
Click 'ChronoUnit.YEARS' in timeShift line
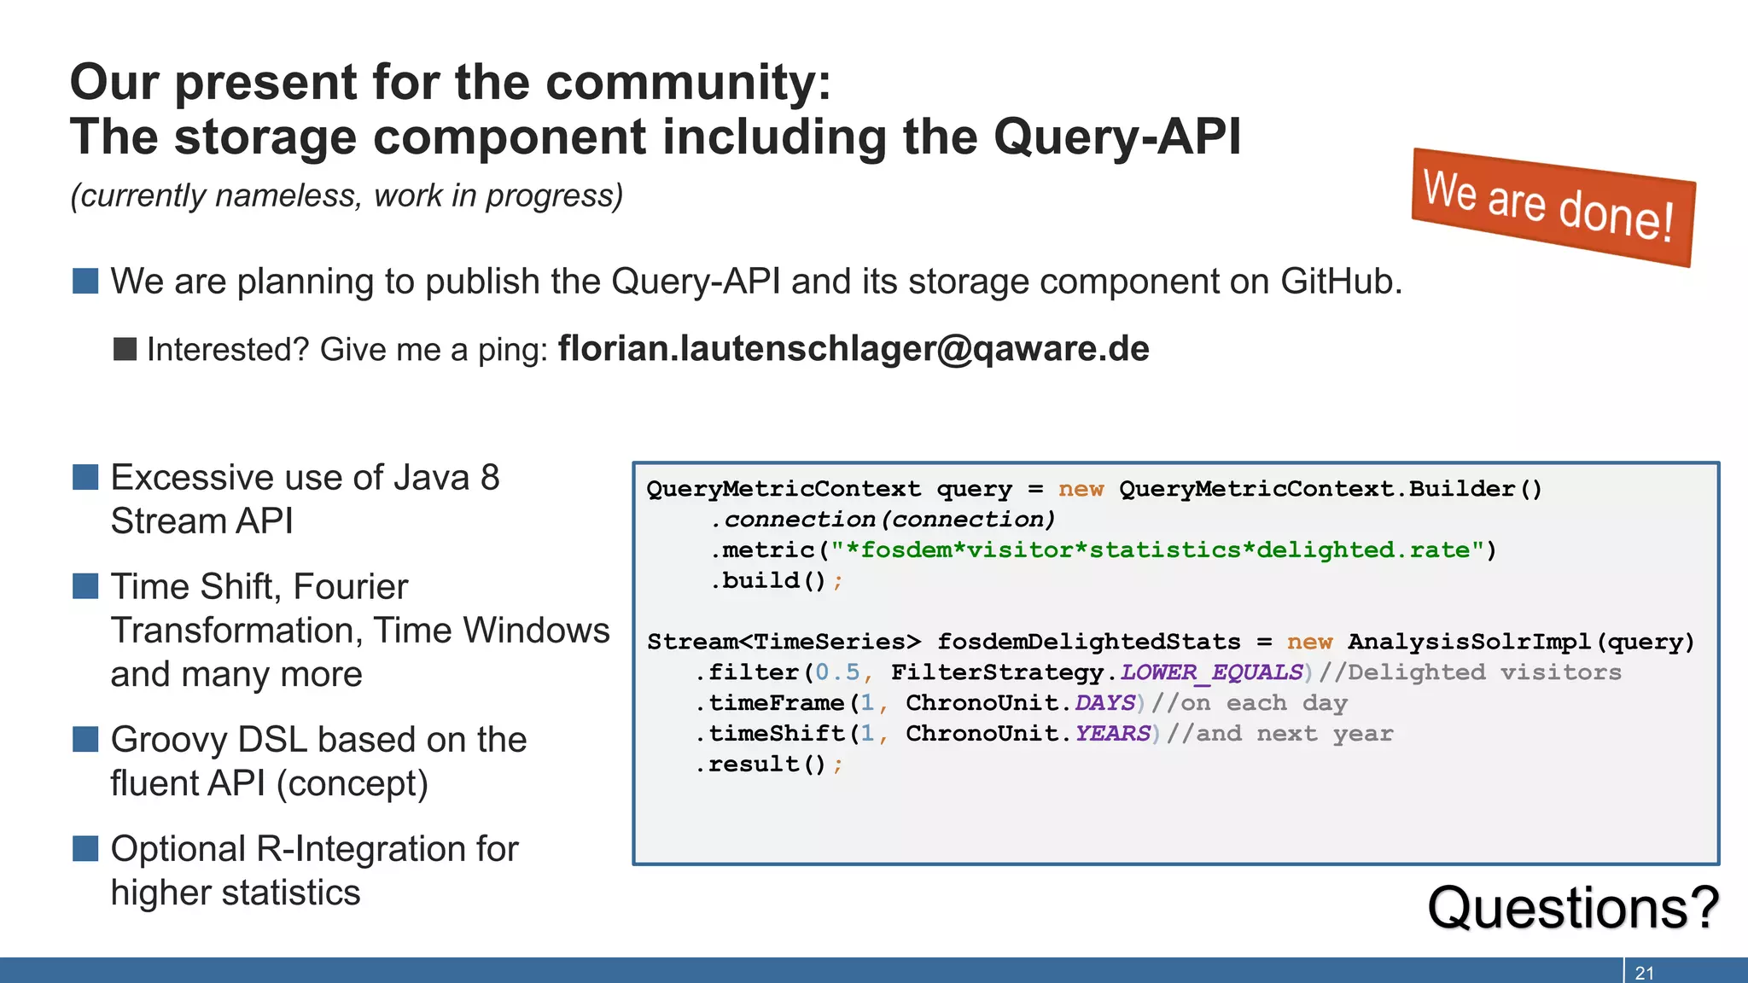[x=1028, y=734]
